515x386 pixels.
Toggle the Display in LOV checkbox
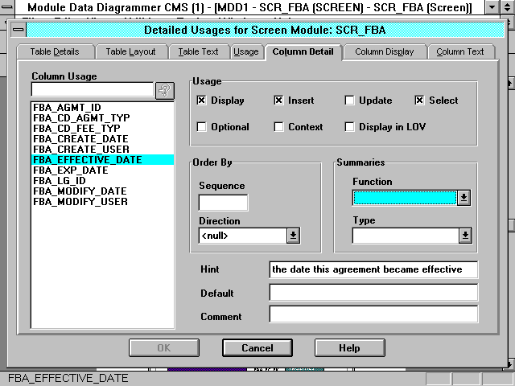[349, 127]
